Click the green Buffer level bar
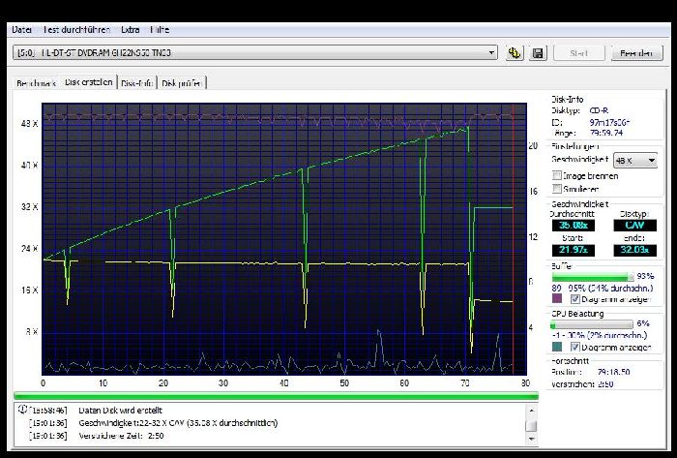 click(x=592, y=277)
